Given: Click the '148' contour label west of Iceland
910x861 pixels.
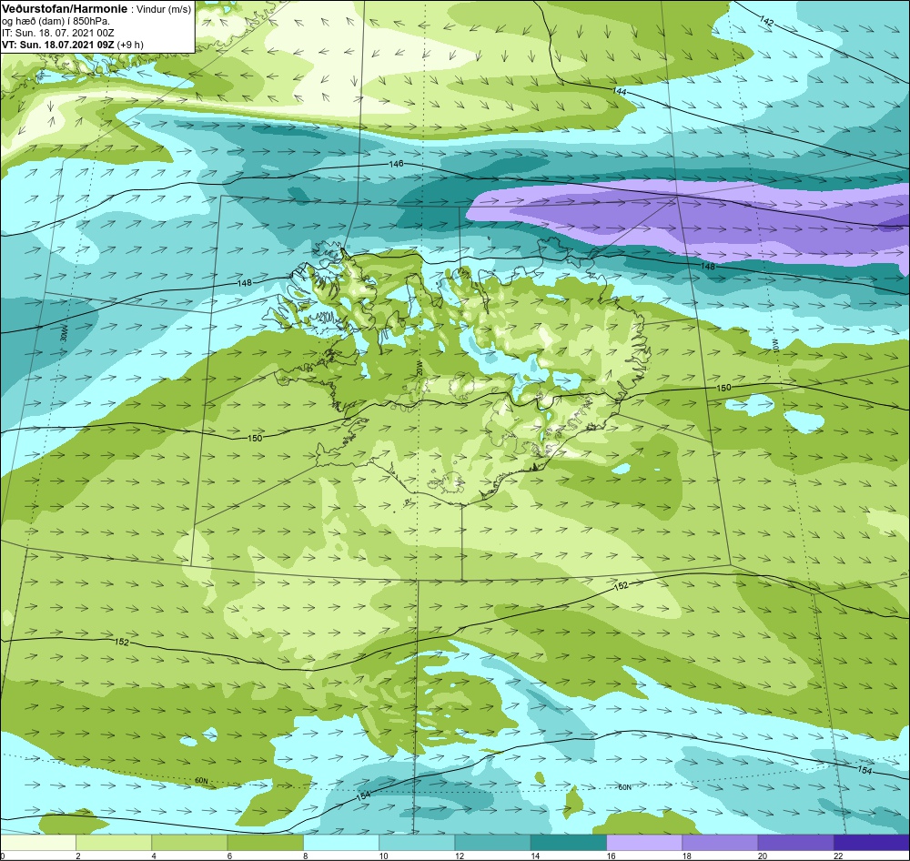Looking at the screenshot, I should click(x=245, y=283).
